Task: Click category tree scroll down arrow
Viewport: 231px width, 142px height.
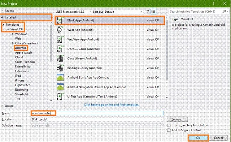Action: [51, 101]
